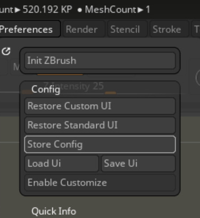Click the partially hidden M button
This screenshot has width=200, height=218.
click(x=15, y=67)
